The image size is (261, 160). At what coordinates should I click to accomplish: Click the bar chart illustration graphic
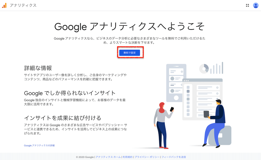217,68
